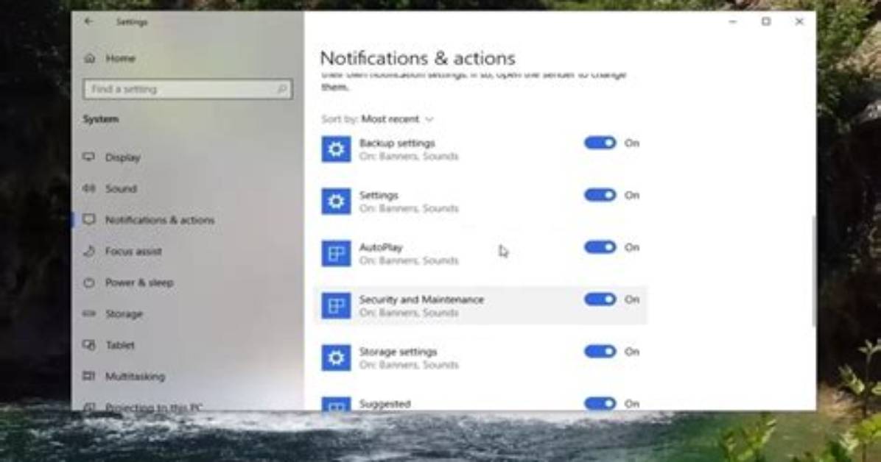Turn off Security and Maintenance notifications toggle
Image resolution: width=881 pixels, height=462 pixels.
600,299
